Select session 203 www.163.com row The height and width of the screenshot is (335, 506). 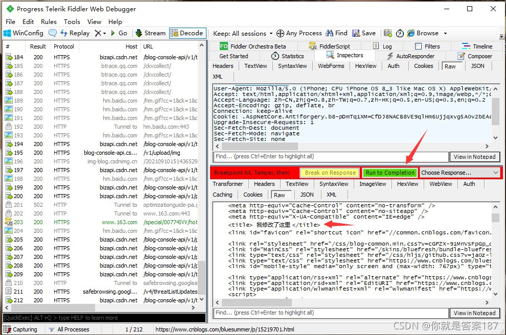pos(101,222)
